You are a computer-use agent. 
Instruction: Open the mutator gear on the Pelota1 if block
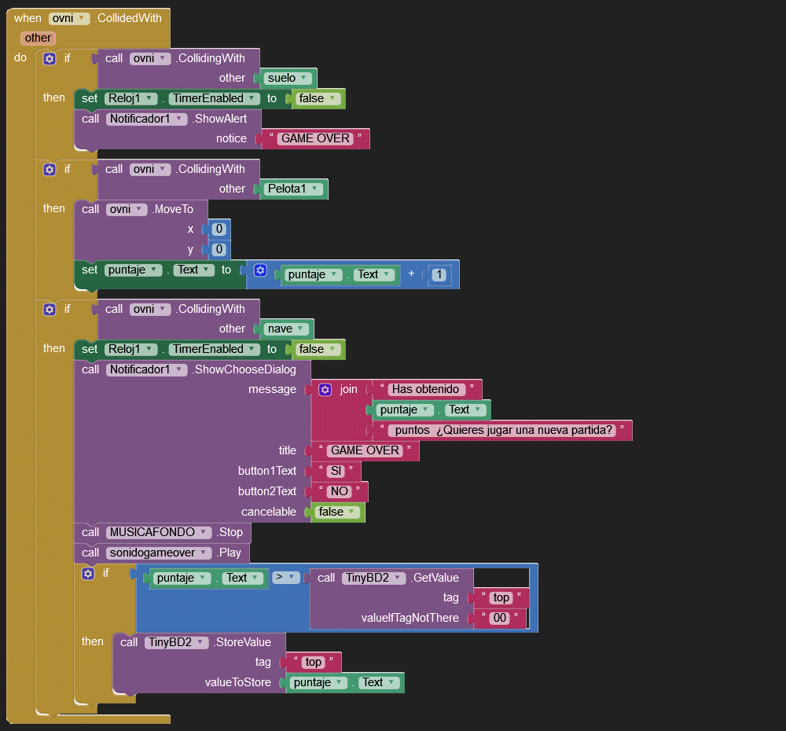[50, 169]
